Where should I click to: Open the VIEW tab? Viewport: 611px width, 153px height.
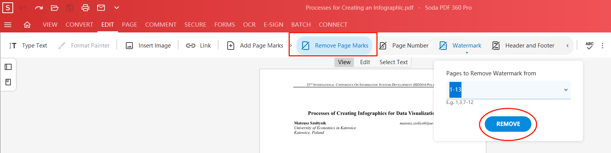click(x=50, y=25)
